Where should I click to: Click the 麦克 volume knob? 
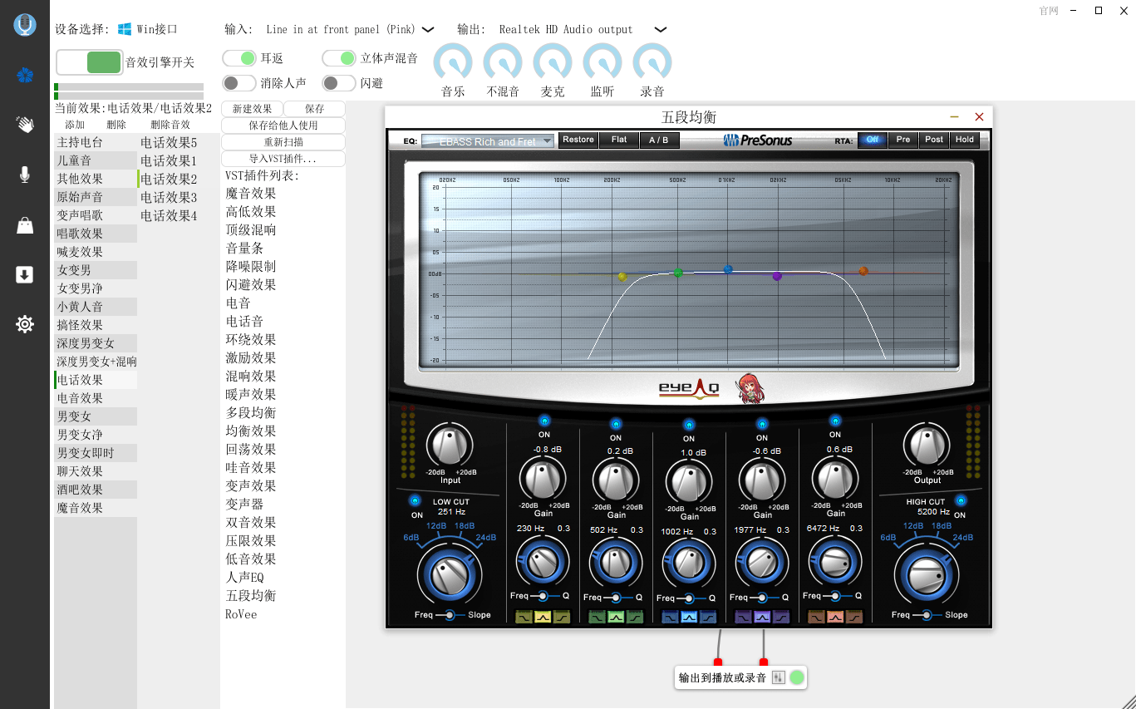pyautogui.click(x=553, y=62)
